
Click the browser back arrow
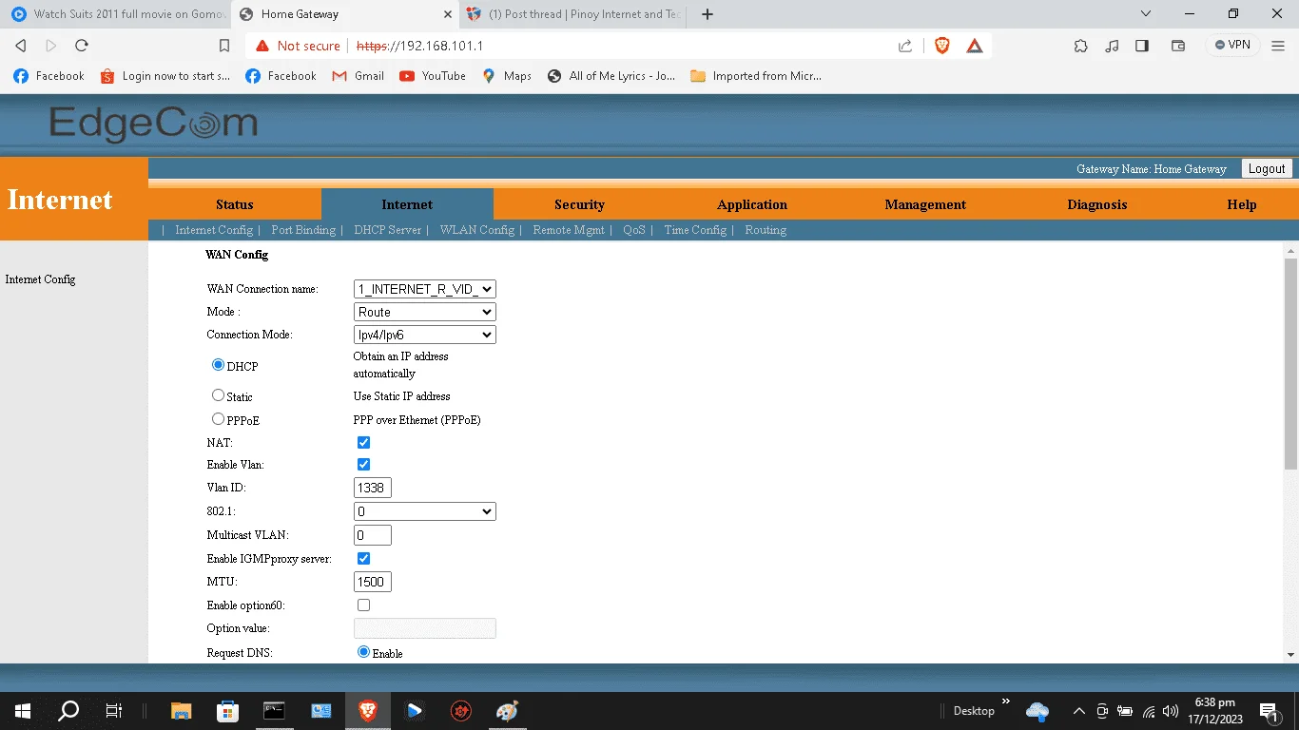(x=21, y=46)
